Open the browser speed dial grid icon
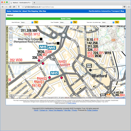Viewport: 131px width, 131px height. [14, 7]
